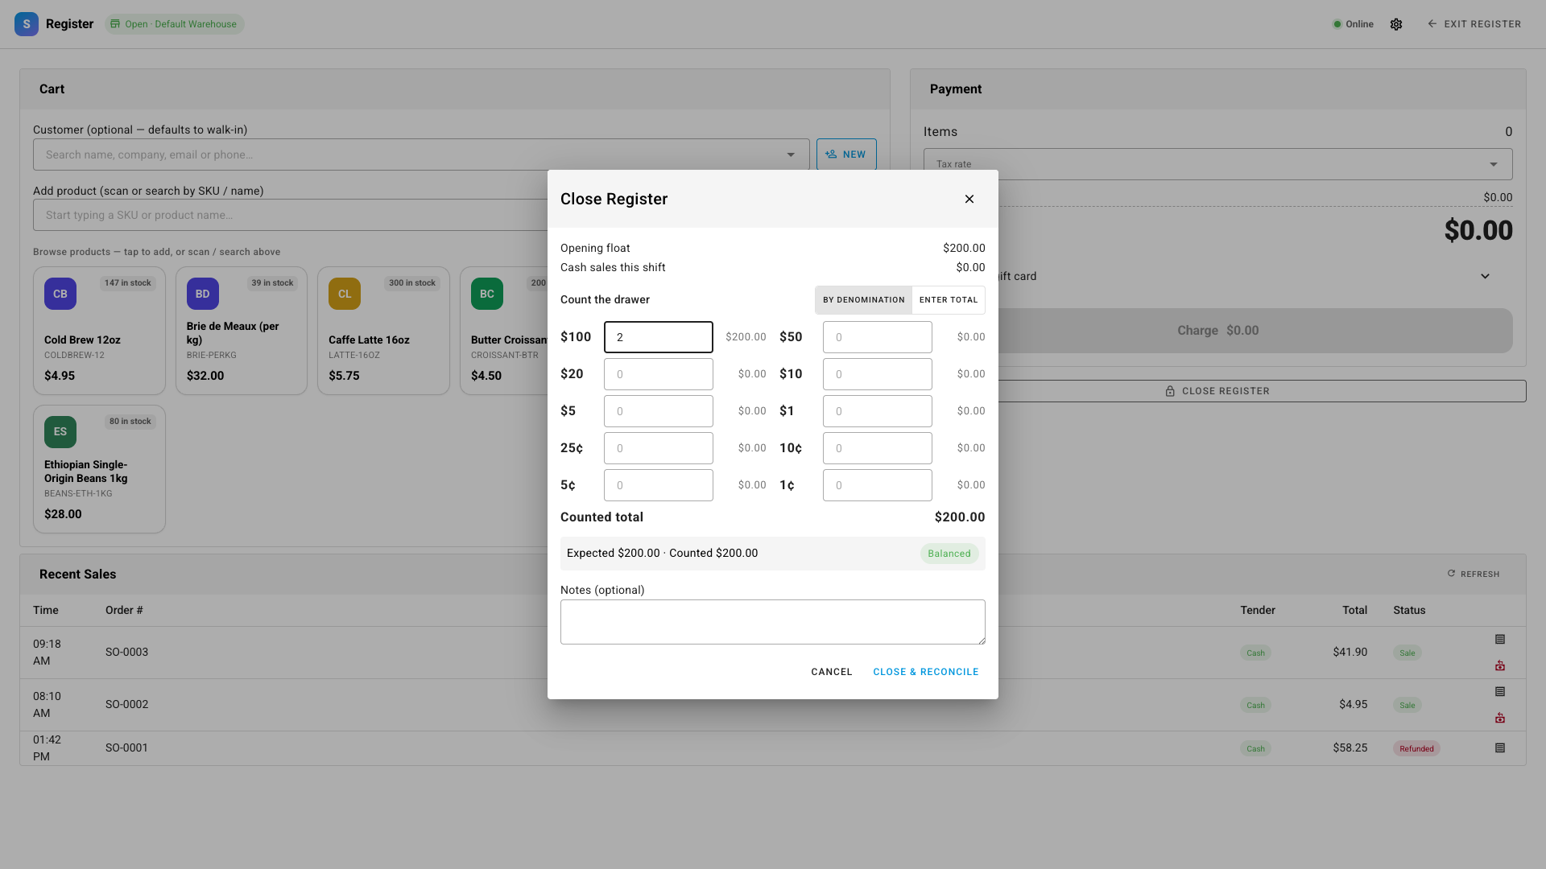Click Exit Register
This screenshot has width=1546, height=869.
[x=1474, y=24]
